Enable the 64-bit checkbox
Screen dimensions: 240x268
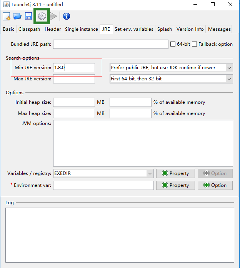point(173,44)
